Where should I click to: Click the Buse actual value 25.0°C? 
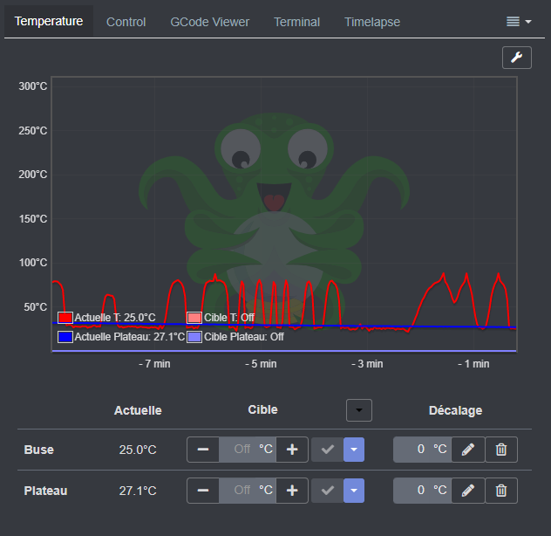pos(138,450)
